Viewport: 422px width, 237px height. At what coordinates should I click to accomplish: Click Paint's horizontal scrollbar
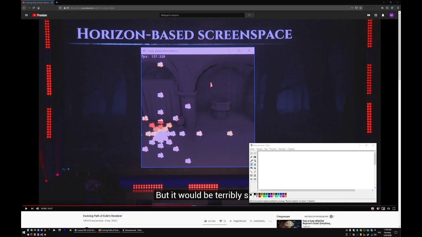[x=307, y=190]
